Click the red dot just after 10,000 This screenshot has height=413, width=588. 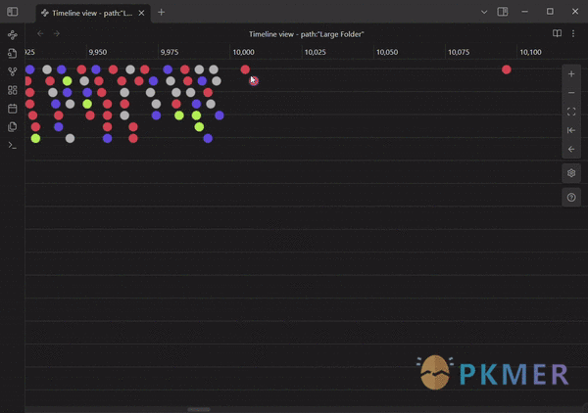click(245, 69)
